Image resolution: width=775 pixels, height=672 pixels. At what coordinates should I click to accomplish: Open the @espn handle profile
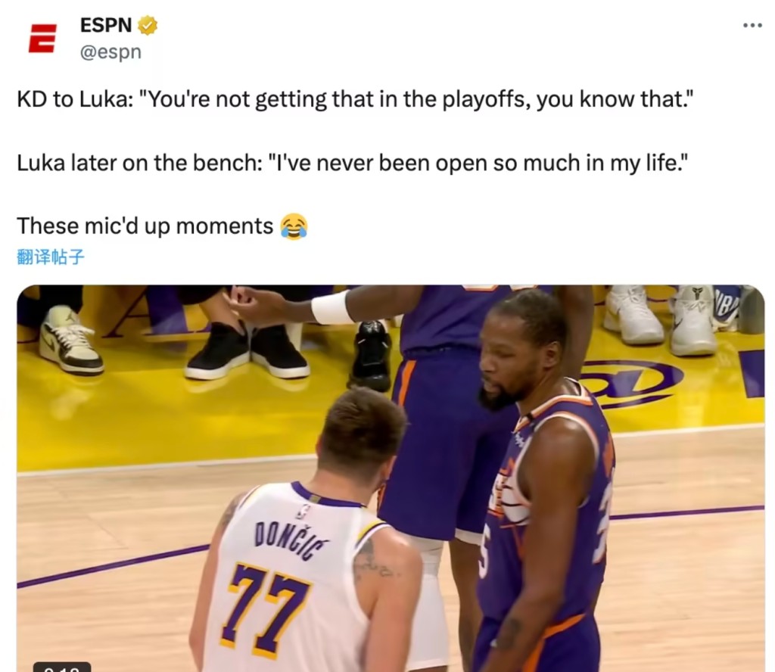[110, 52]
